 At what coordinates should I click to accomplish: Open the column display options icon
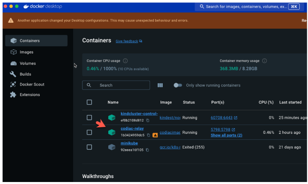coord(160,85)
